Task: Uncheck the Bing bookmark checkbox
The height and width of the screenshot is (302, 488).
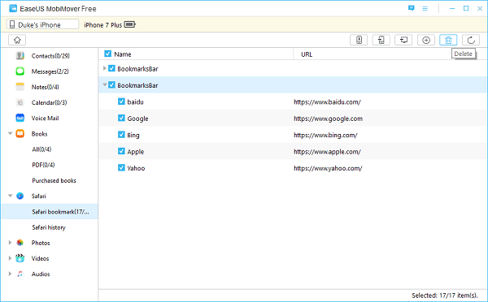Action: (121, 135)
